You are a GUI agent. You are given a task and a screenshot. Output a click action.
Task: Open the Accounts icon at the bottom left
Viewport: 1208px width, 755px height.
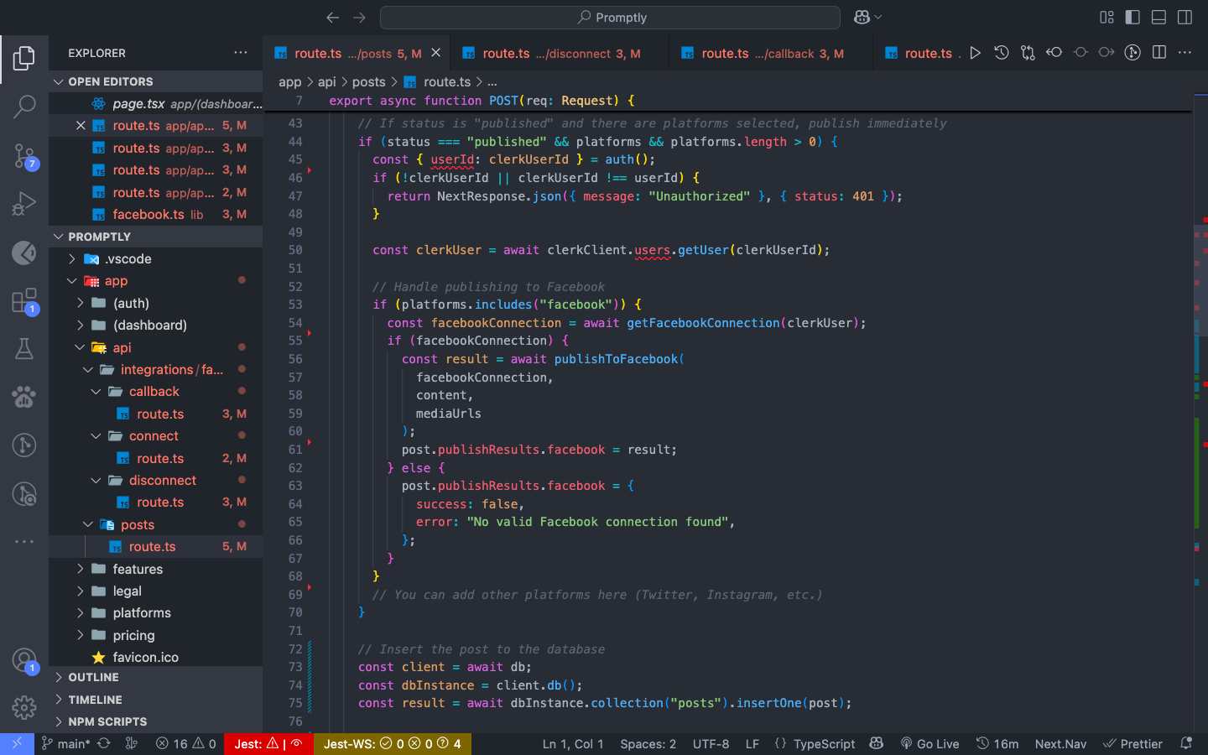point(24,660)
